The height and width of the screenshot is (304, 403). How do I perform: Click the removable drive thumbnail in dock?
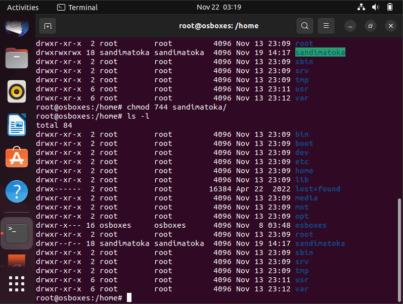17,261
